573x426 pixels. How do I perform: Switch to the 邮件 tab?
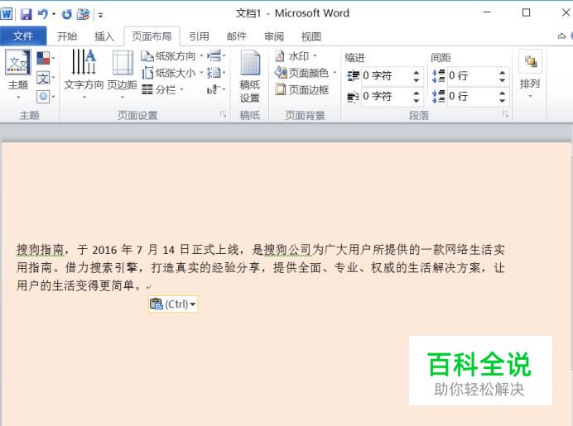pos(237,36)
